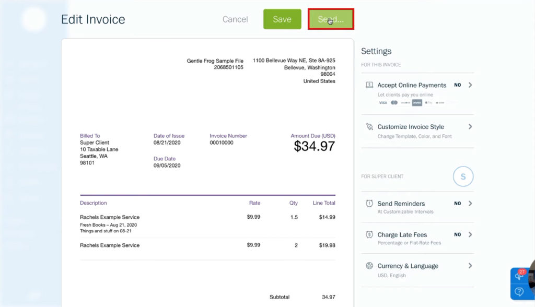The image size is (535, 307).
Task: Click the Currency & Language globe icon
Action: point(369,266)
